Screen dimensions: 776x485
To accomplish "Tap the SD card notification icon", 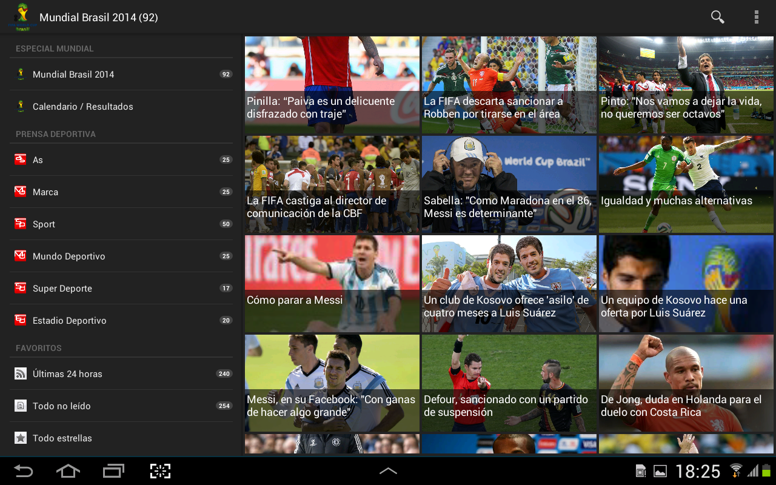I will [641, 471].
